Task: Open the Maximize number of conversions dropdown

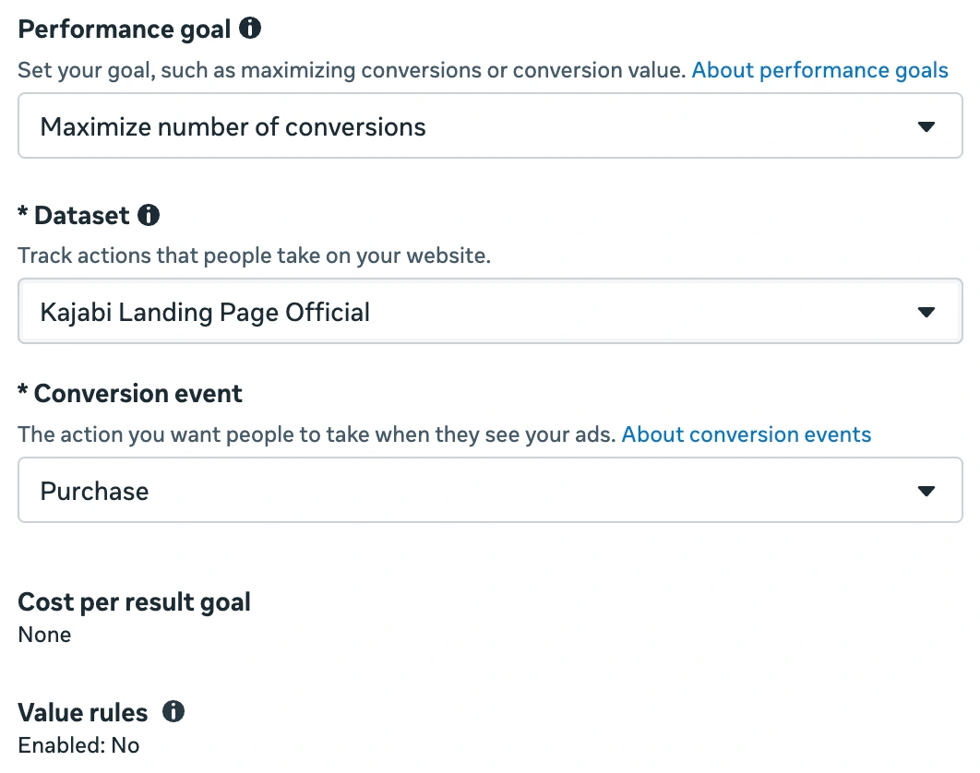Action: point(490,125)
